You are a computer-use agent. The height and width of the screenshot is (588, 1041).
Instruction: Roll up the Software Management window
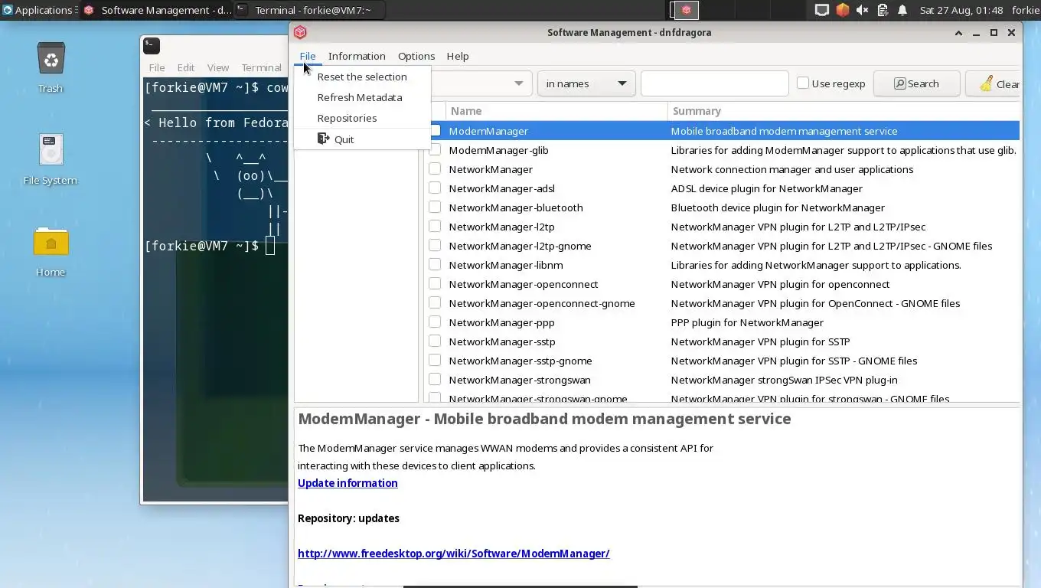(x=958, y=32)
